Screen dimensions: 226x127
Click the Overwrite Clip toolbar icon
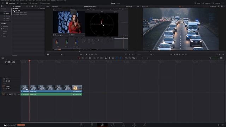click(98, 58)
